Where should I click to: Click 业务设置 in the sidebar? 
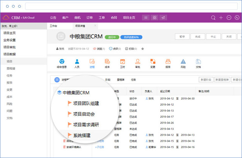10,40
